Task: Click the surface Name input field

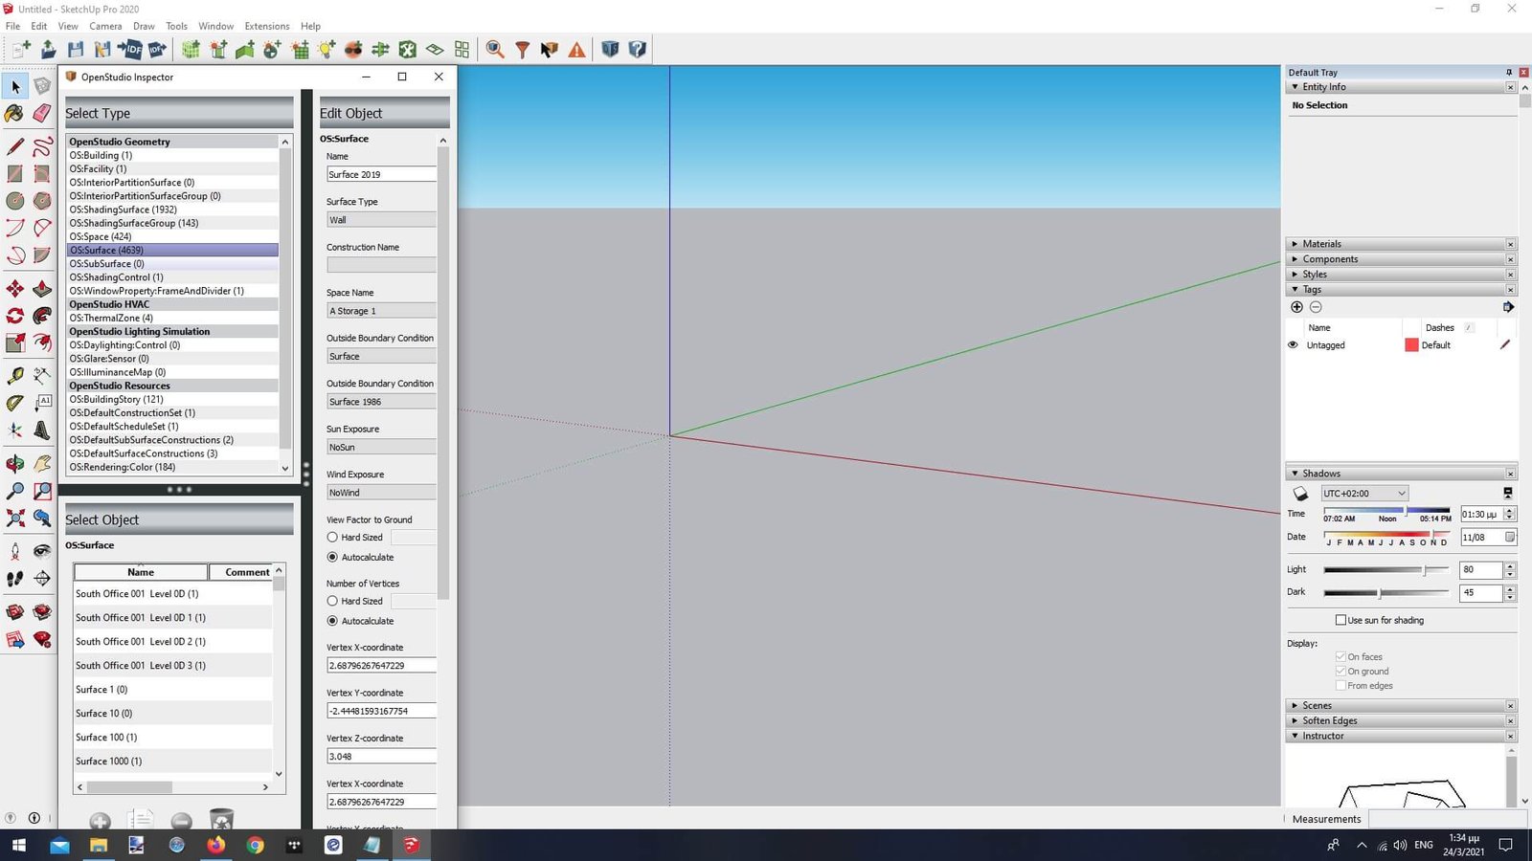Action: [x=381, y=174]
